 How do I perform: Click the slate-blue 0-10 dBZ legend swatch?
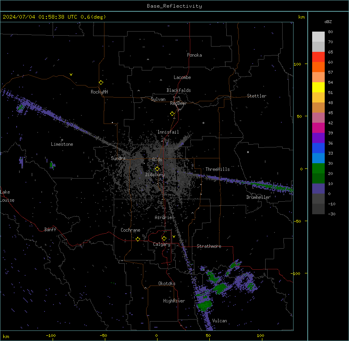[x=318, y=189]
